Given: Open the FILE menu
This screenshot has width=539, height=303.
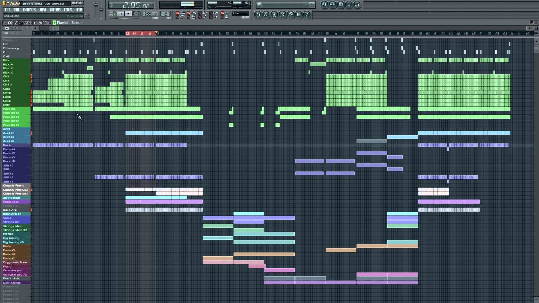Looking at the screenshot, I should pyautogui.click(x=8, y=10).
